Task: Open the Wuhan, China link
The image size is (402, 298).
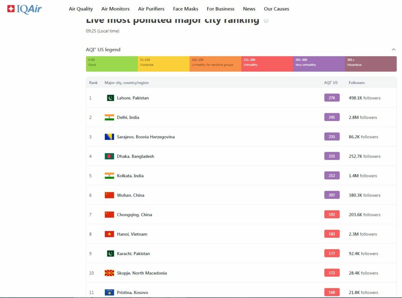Action: point(130,195)
